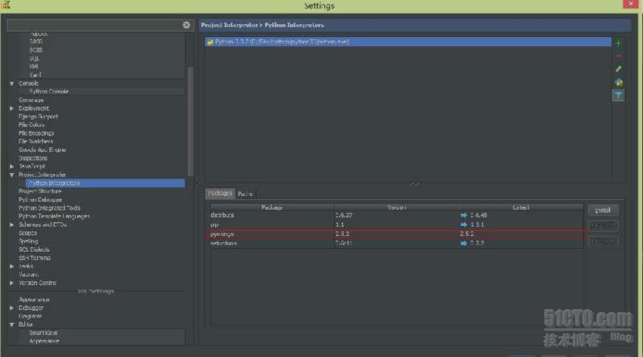Expand the Version Control tree node
The height and width of the screenshot is (357, 643).
click(11, 283)
